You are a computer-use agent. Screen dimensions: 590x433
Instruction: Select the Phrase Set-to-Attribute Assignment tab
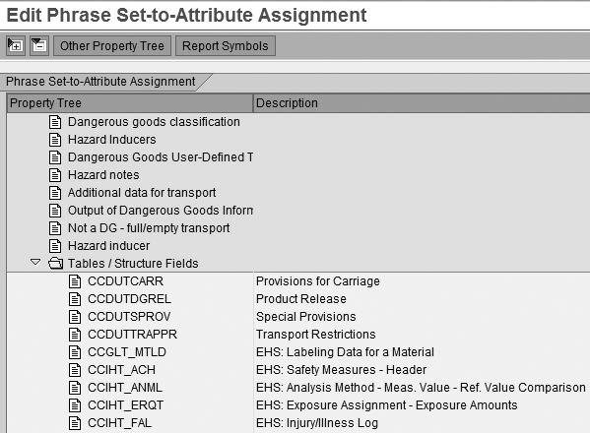click(100, 82)
